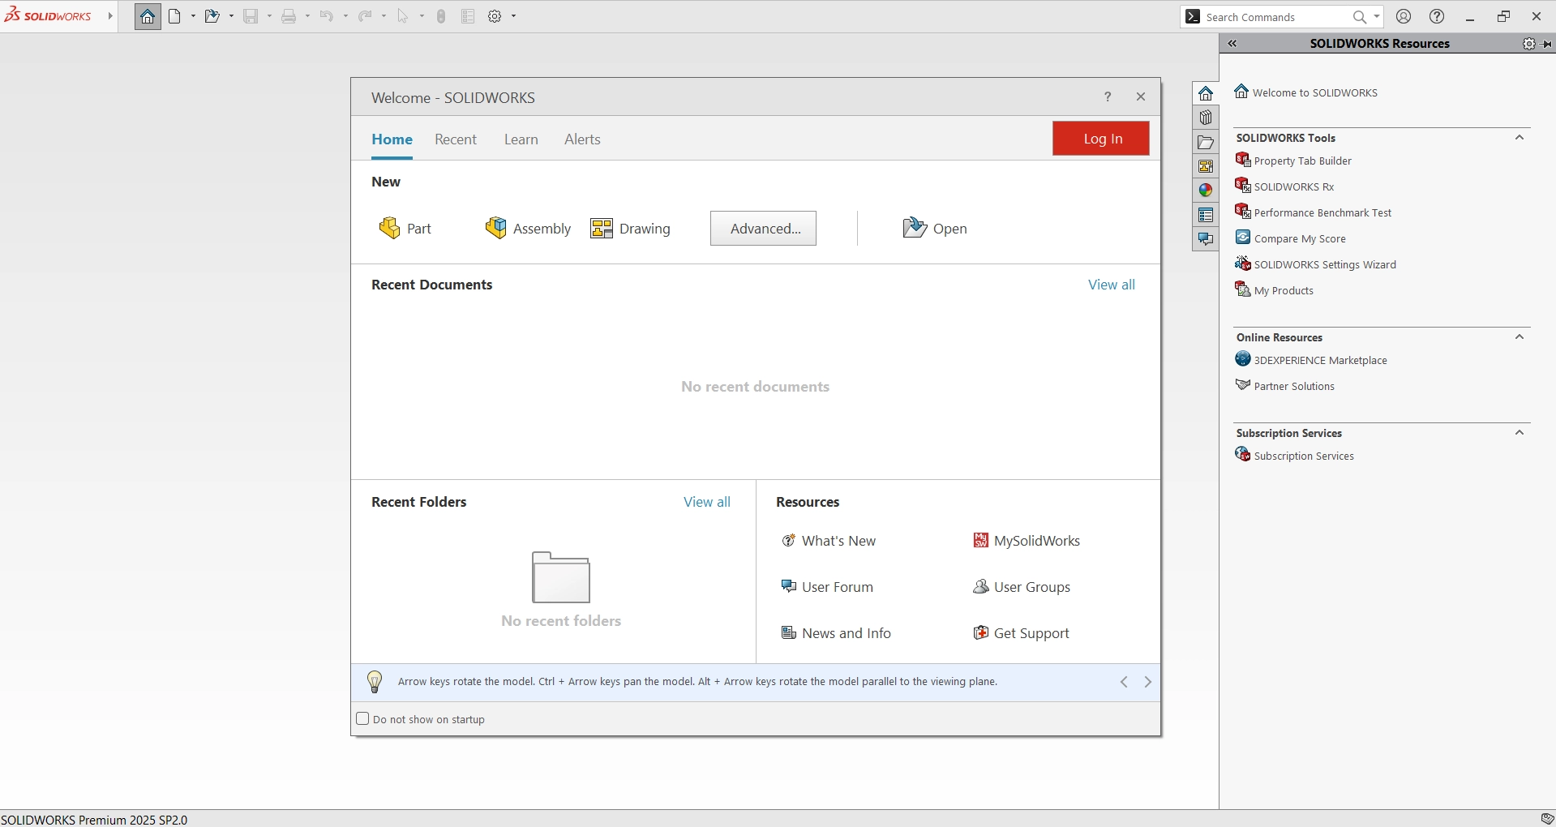Click the lightbulb tip icon

(x=374, y=682)
